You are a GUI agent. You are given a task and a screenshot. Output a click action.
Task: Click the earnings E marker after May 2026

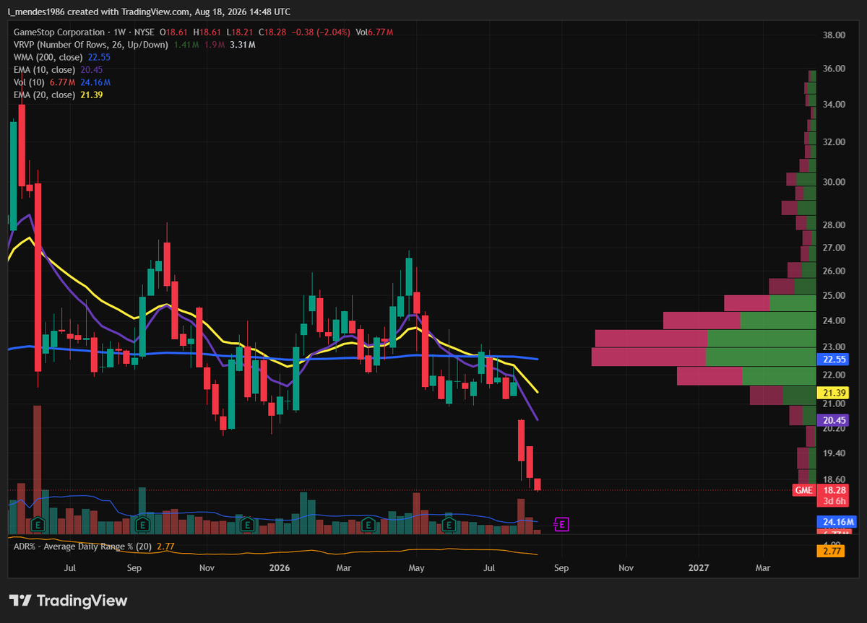coord(448,524)
